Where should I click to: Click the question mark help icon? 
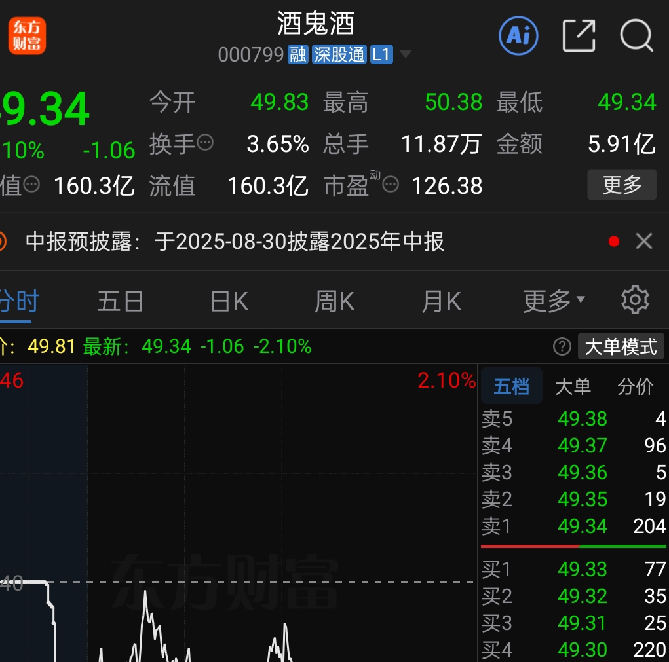[x=562, y=346]
